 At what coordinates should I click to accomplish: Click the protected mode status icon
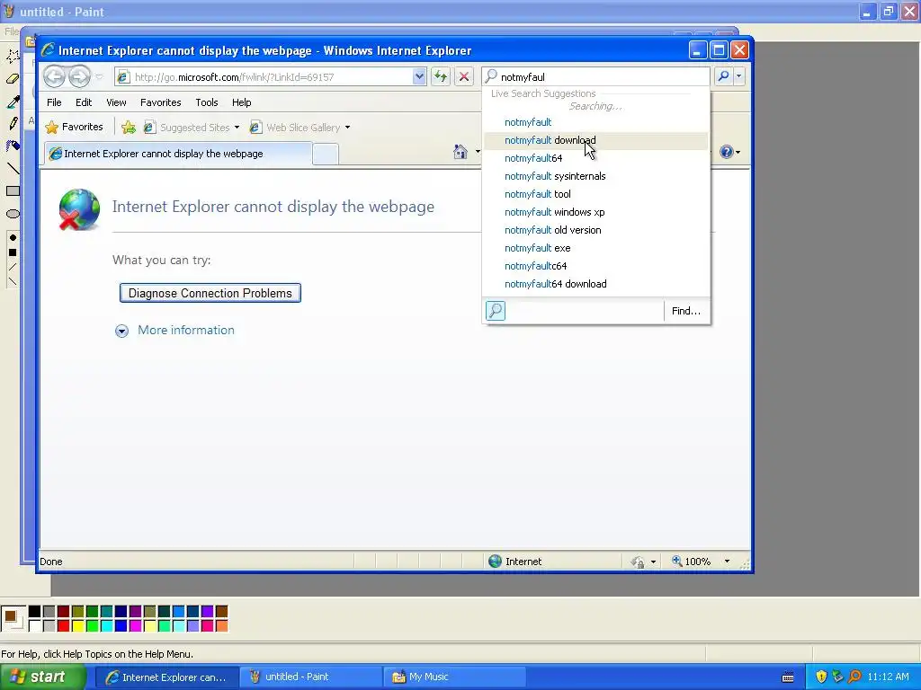coord(638,562)
